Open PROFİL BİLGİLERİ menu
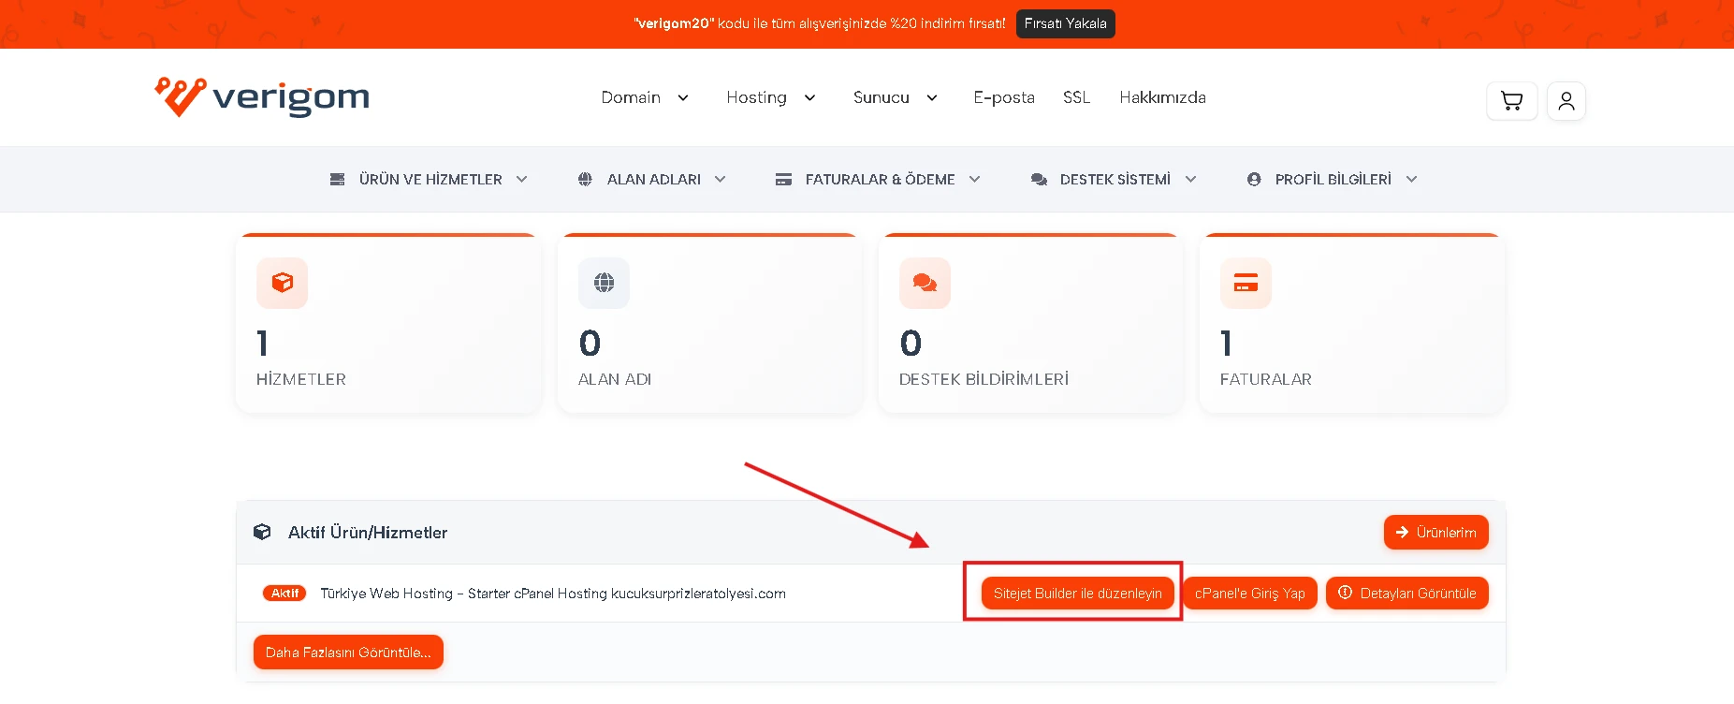The height and width of the screenshot is (704, 1734). [1333, 179]
